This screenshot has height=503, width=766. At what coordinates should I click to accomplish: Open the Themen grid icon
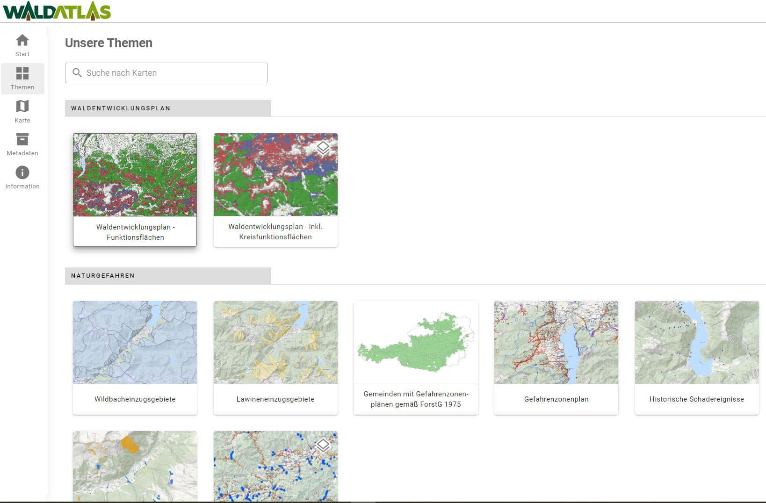22,74
